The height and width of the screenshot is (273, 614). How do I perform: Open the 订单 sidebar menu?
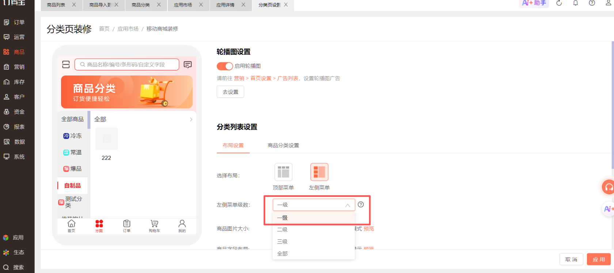(x=15, y=22)
